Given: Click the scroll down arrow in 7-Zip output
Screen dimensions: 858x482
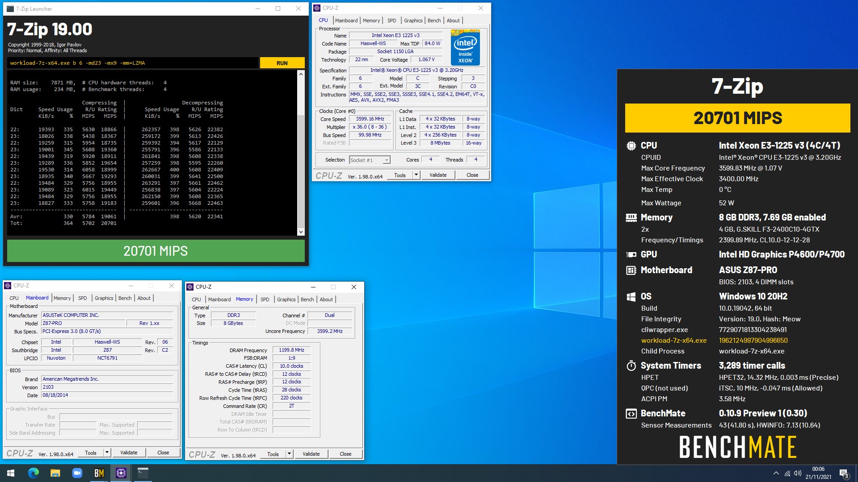Looking at the screenshot, I should [x=301, y=232].
